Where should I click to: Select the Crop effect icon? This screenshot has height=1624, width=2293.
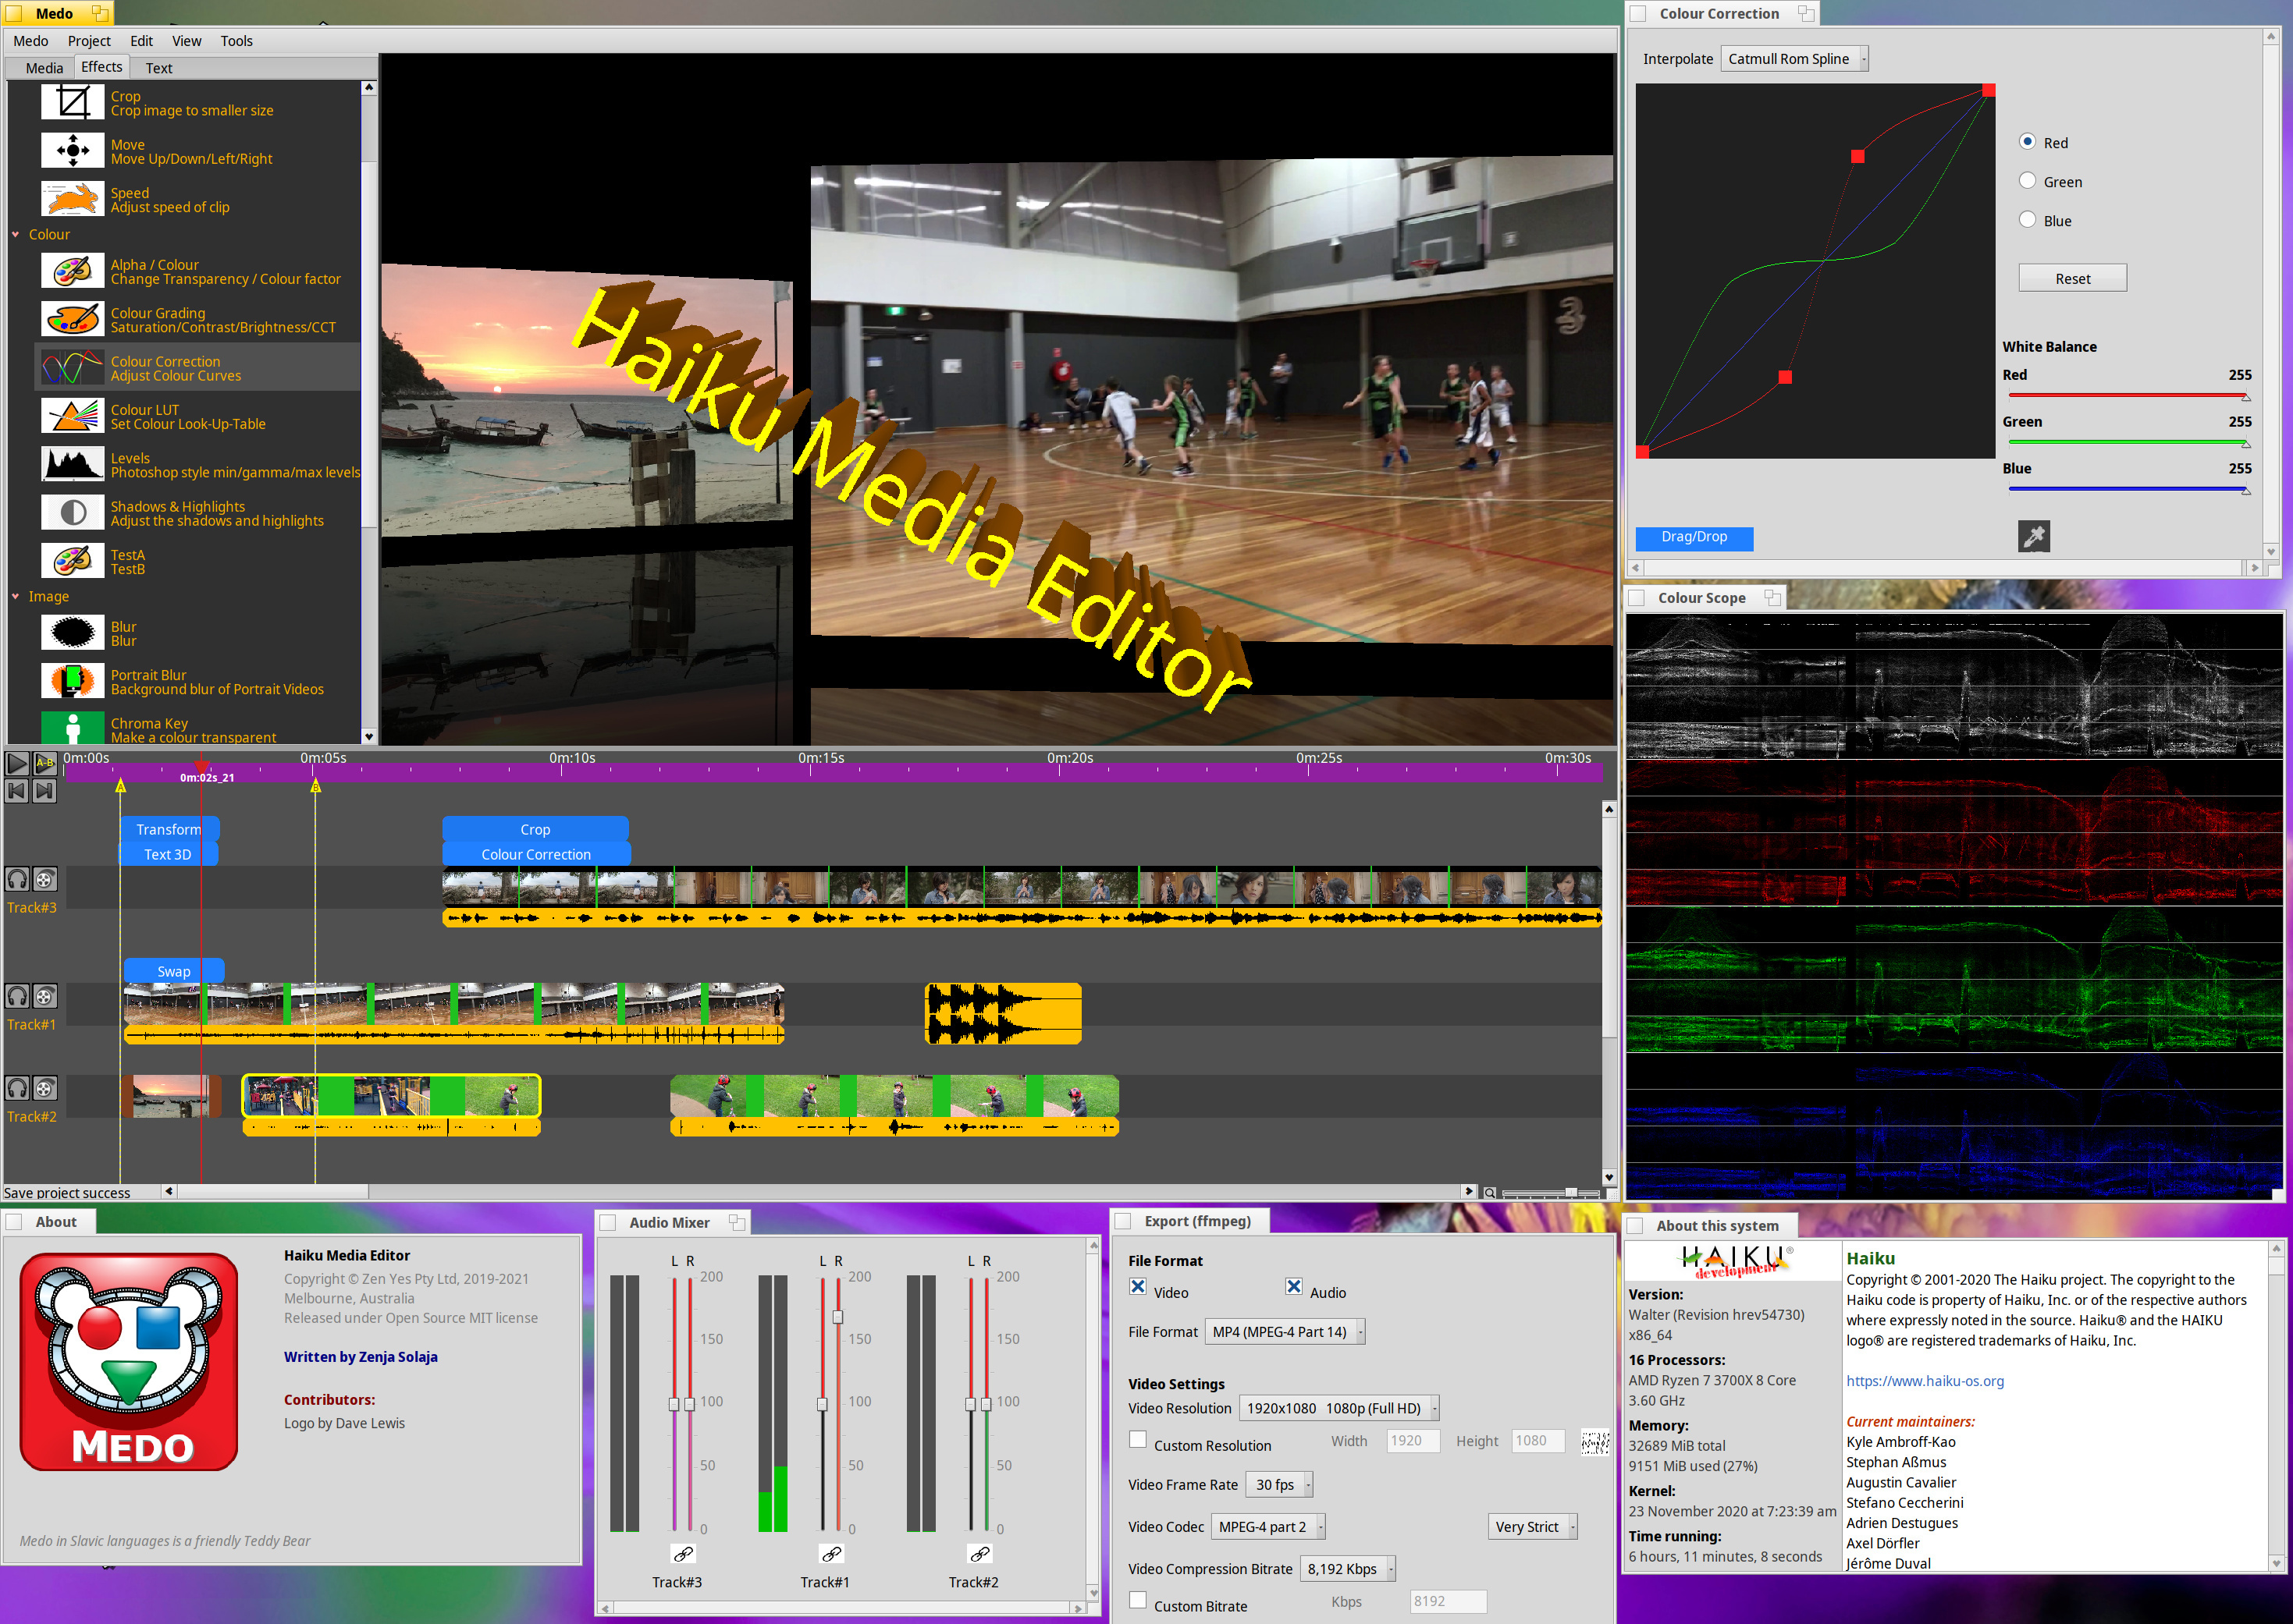coord(72,102)
